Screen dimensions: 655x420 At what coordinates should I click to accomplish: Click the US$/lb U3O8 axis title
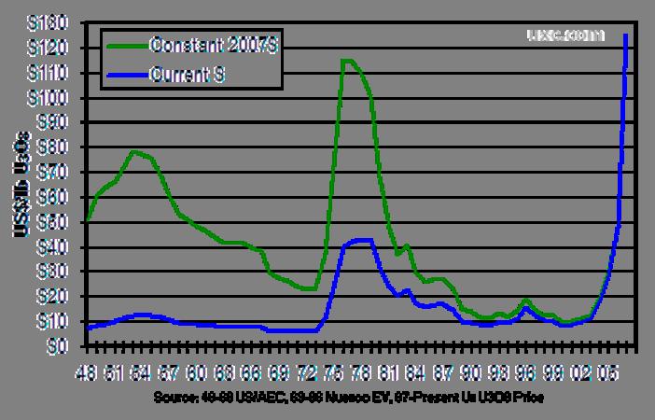point(22,184)
